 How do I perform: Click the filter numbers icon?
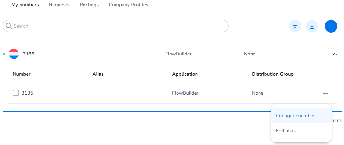pos(295,26)
